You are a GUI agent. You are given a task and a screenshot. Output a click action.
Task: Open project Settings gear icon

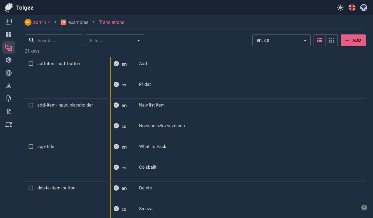coord(9,60)
